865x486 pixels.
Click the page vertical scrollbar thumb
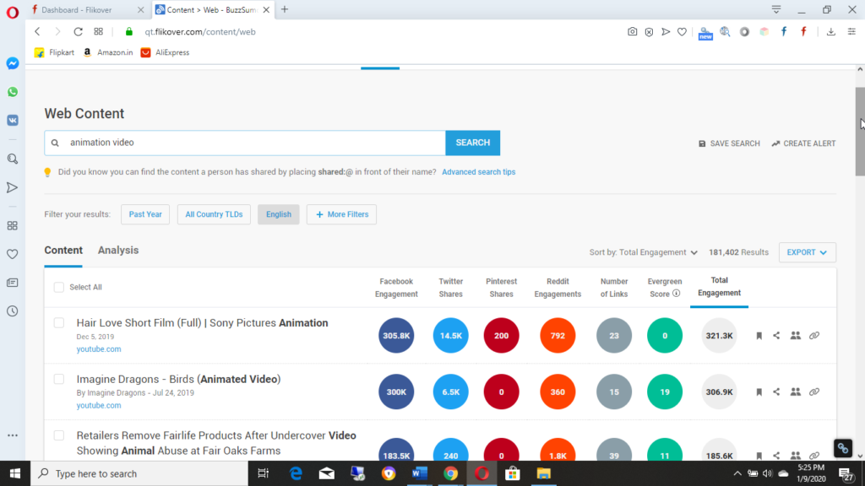(x=860, y=131)
